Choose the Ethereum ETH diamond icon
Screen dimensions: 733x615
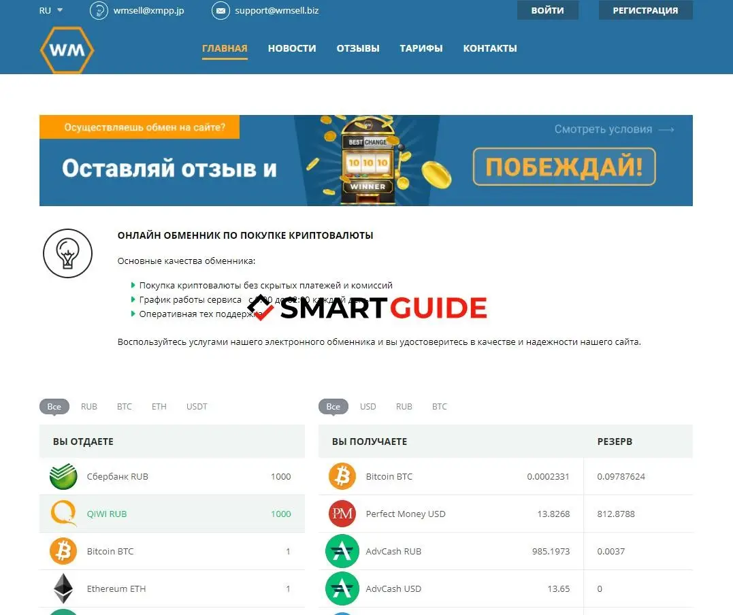(x=63, y=588)
